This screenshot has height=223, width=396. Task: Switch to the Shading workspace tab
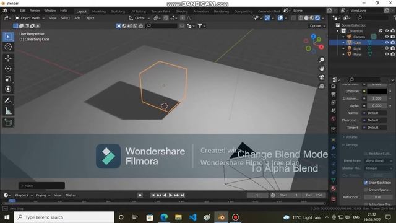tap(182, 11)
